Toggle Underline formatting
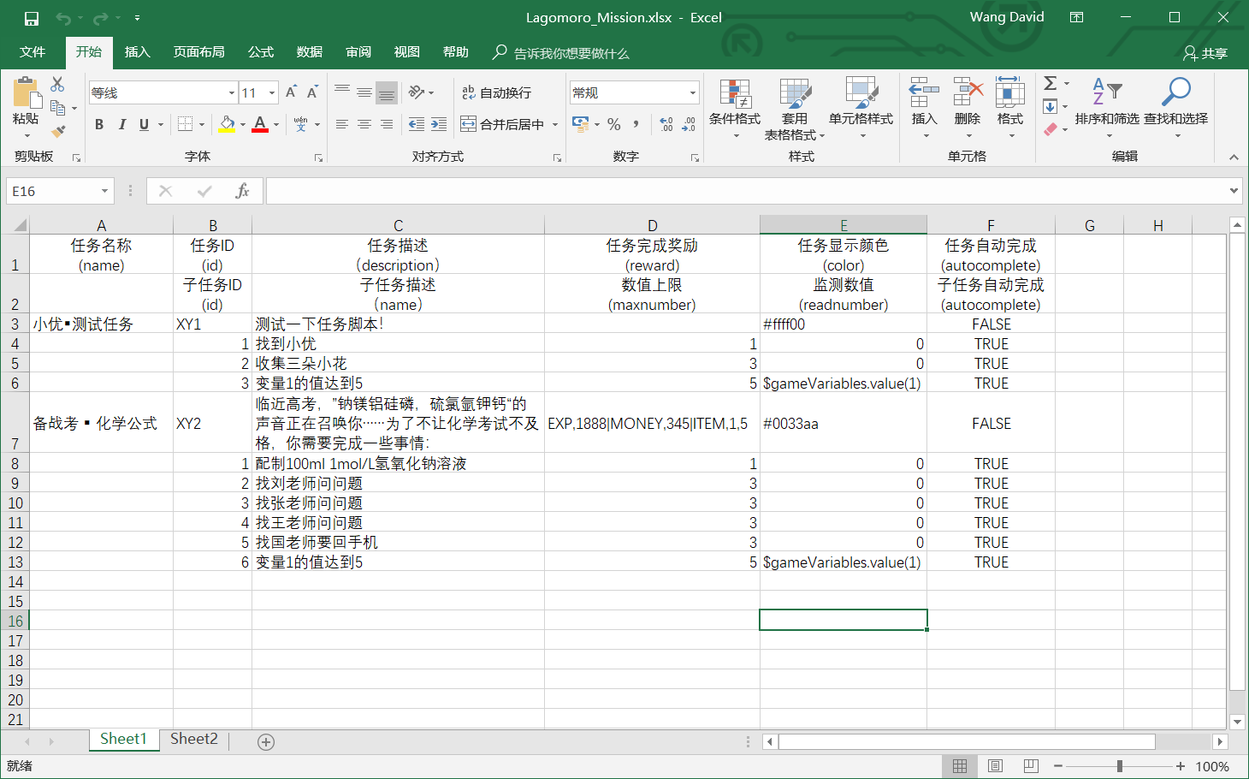This screenshot has width=1249, height=779. click(144, 125)
